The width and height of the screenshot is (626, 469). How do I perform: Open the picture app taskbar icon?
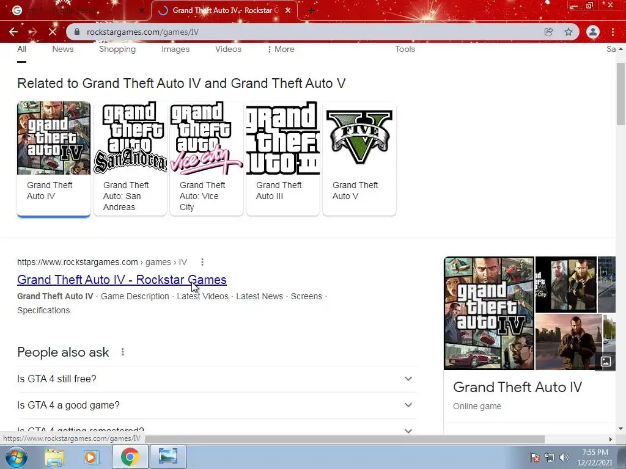click(168, 457)
